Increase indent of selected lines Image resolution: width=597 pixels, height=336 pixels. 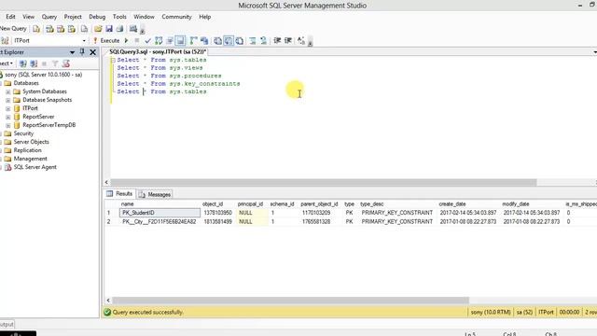(288, 40)
